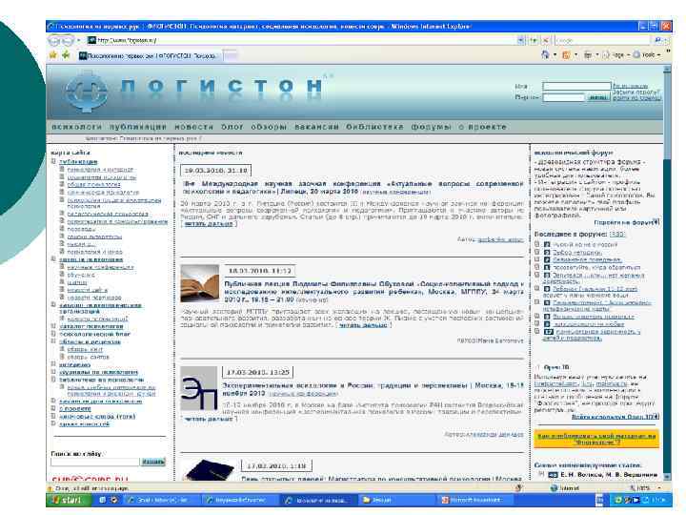Open the search provider dropdown arrow
The width and height of the screenshot is (686, 515).
666,40
